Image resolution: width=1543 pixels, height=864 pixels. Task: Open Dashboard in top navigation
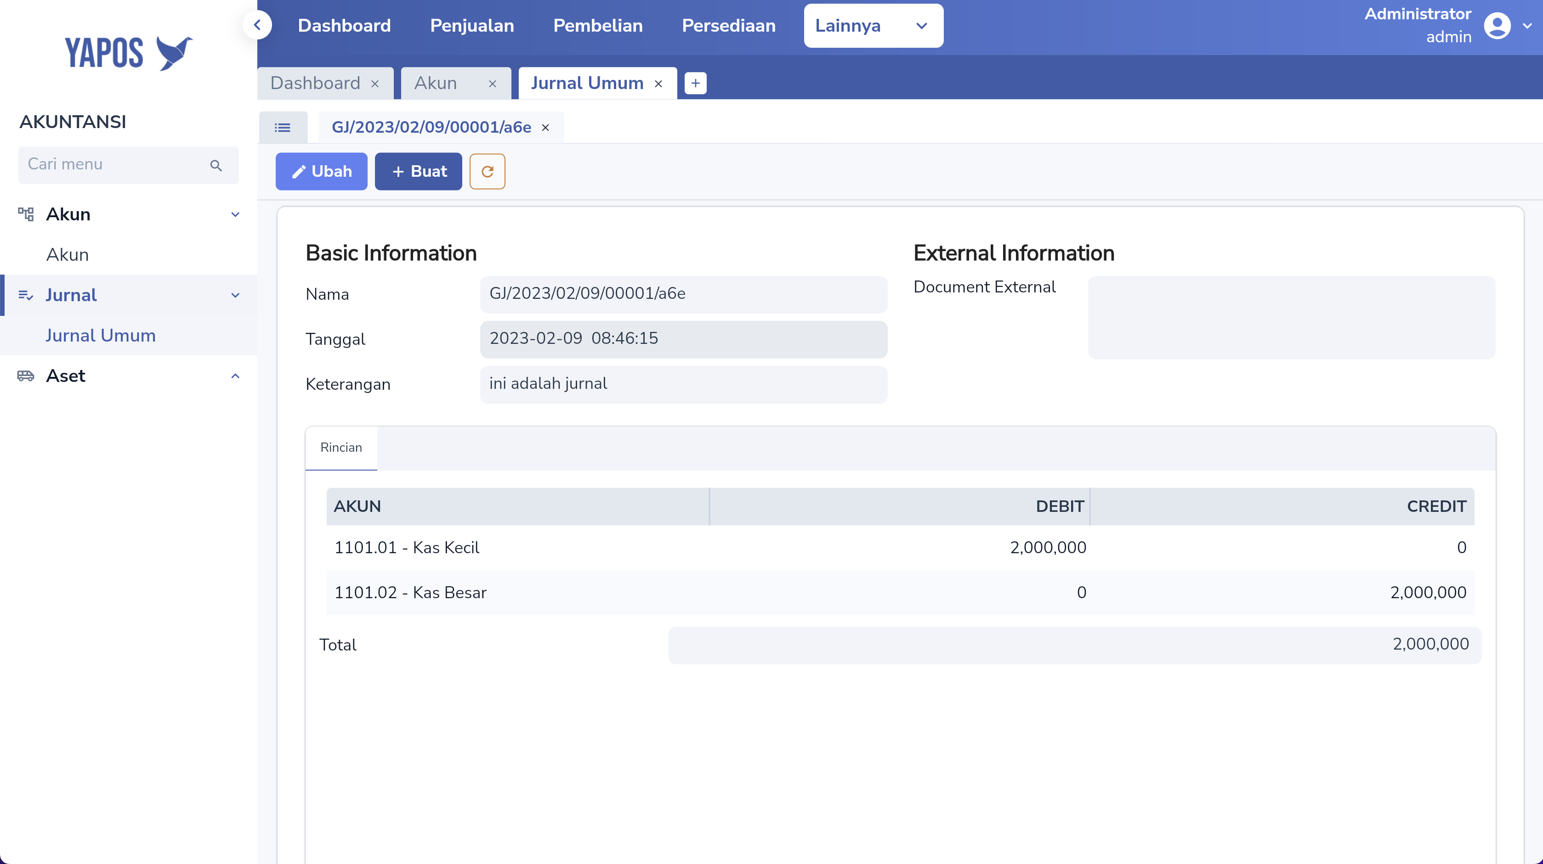345,26
